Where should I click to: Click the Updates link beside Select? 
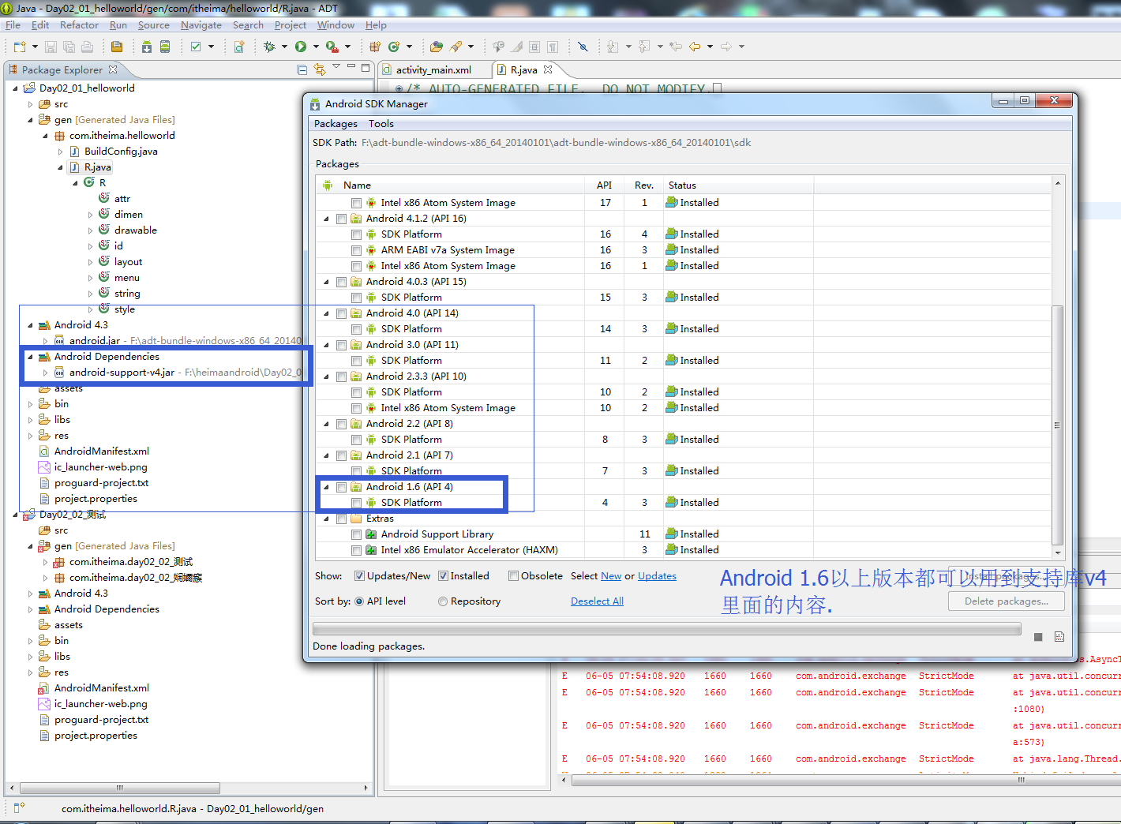click(x=657, y=576)
